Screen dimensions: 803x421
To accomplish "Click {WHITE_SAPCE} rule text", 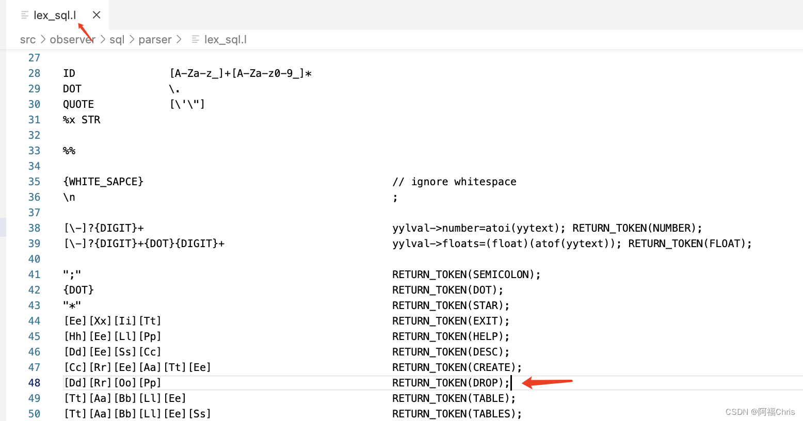I will click(x=103, y=182).
